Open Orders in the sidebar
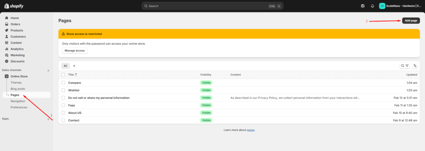425x151 pixels. tap(15, 24)
